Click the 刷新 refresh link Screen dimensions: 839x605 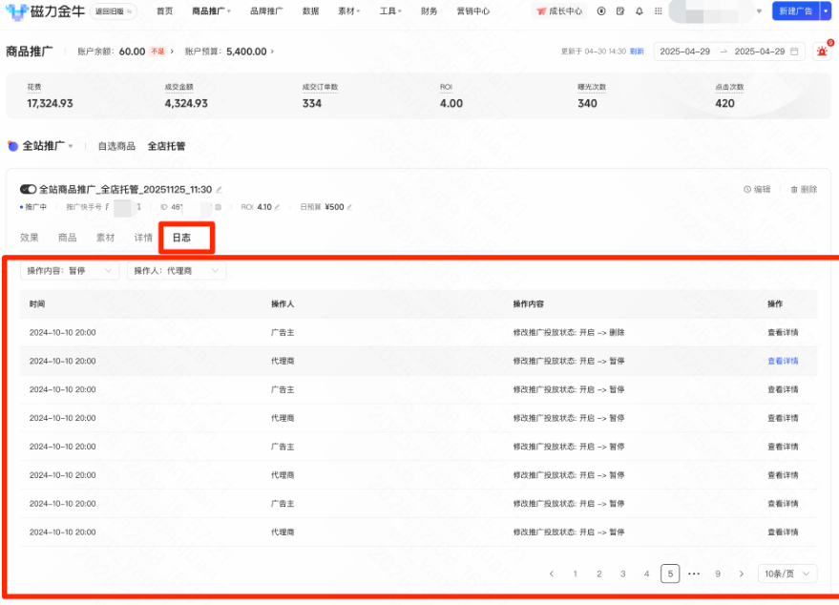637,52
